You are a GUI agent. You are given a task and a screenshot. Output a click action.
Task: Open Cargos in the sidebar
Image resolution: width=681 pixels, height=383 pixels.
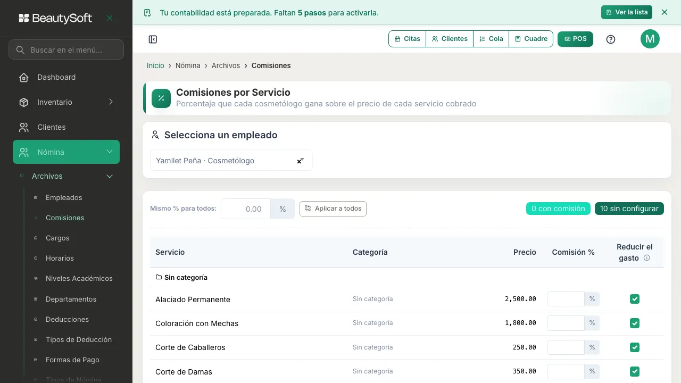pos(57,238)
